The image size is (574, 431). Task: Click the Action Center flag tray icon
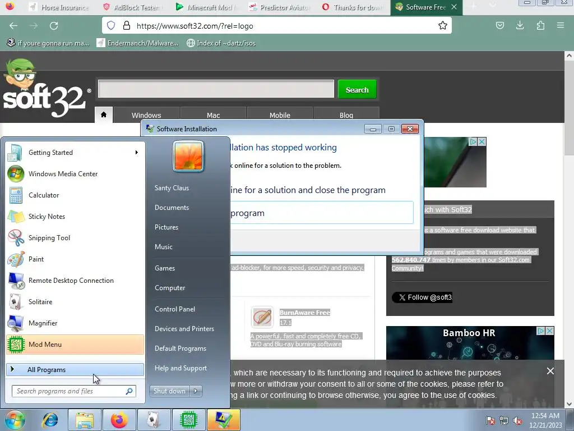pyautogui.click(x=490, y=420)
